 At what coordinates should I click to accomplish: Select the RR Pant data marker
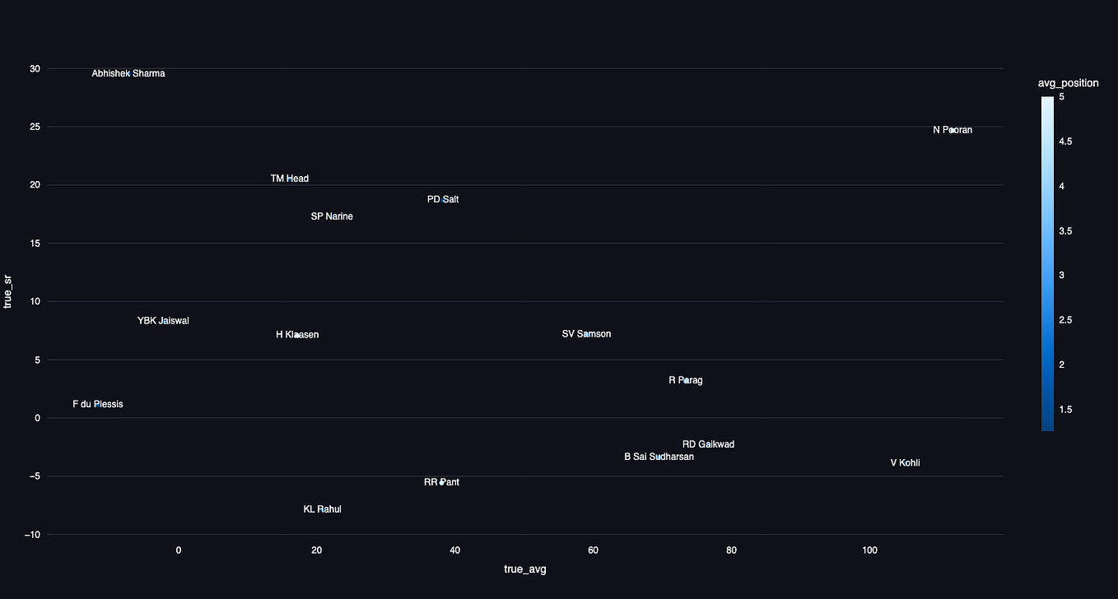pyautogui.click(x=441, y=482)
